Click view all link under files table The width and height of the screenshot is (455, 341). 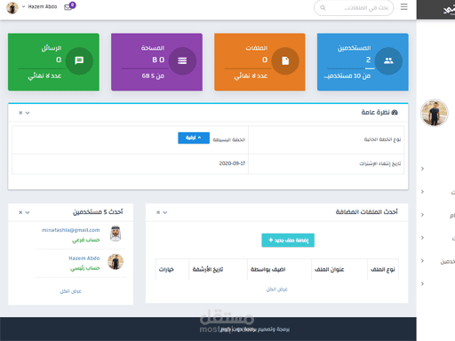(x=276, y=289)
